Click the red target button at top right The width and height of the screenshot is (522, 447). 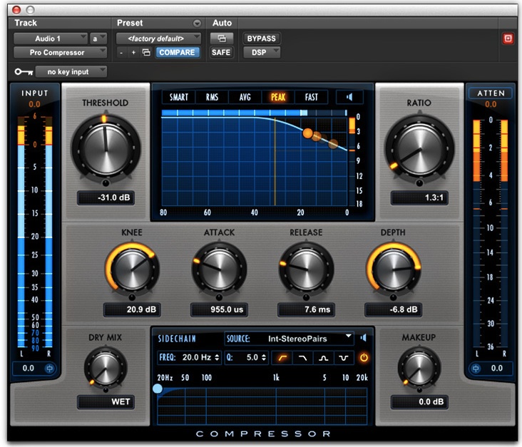click(508, 38)
